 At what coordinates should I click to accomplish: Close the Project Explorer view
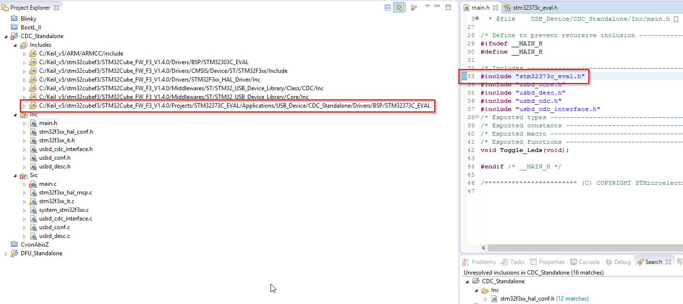point(57,8)
